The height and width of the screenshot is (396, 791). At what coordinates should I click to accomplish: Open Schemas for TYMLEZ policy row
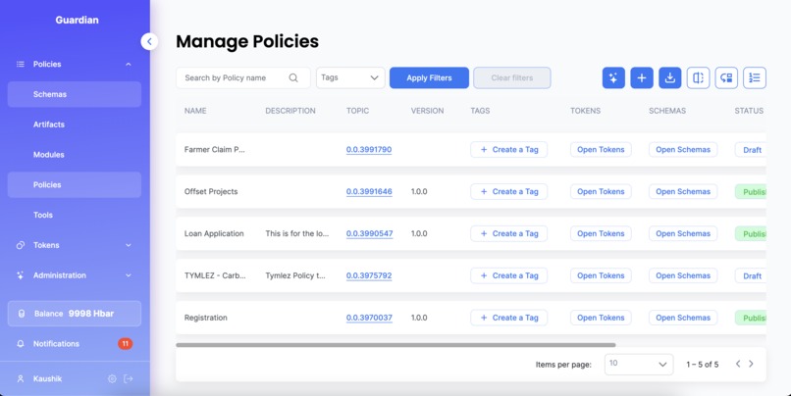click(x=683, y=275)
